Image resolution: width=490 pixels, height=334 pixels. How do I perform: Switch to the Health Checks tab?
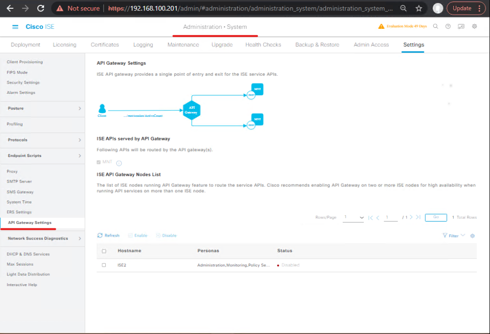(x=263, y=45)
